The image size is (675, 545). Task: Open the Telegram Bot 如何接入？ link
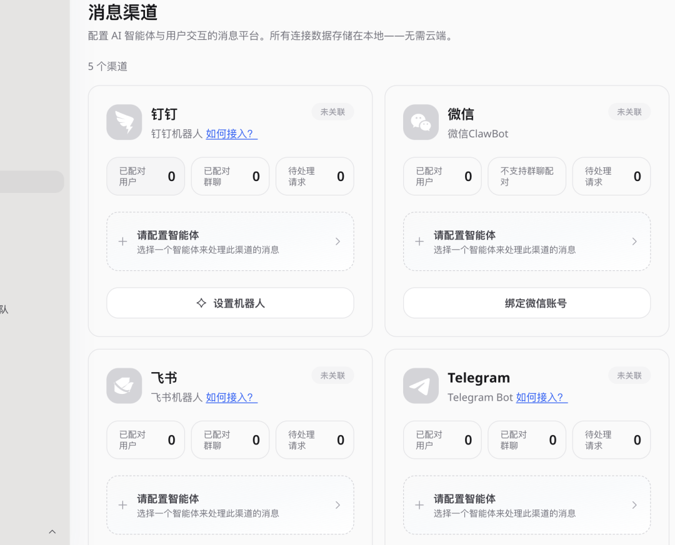(x=541, y=398)
